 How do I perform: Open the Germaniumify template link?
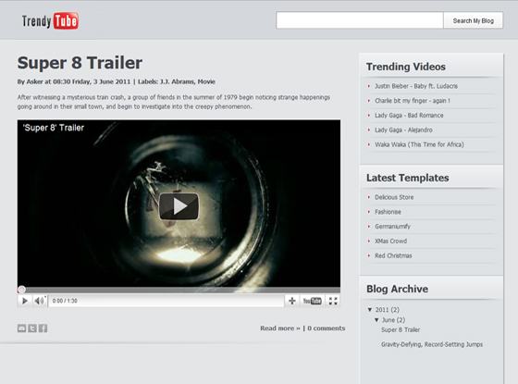tap(392, 227)
